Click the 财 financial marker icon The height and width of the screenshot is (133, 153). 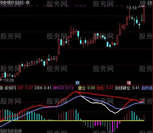[77, 83]
